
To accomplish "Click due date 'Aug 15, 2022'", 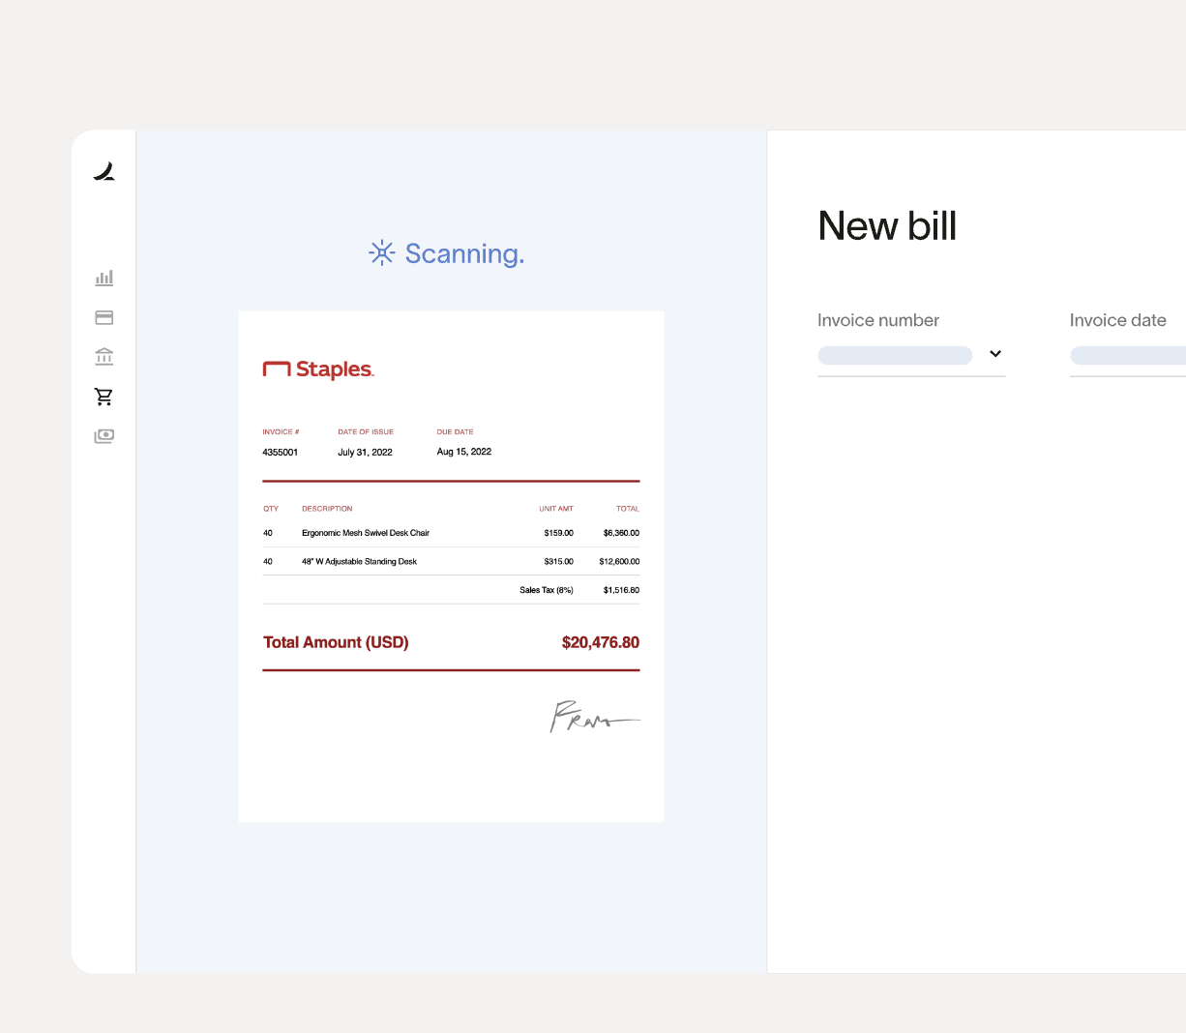I will tap(464, 452).
